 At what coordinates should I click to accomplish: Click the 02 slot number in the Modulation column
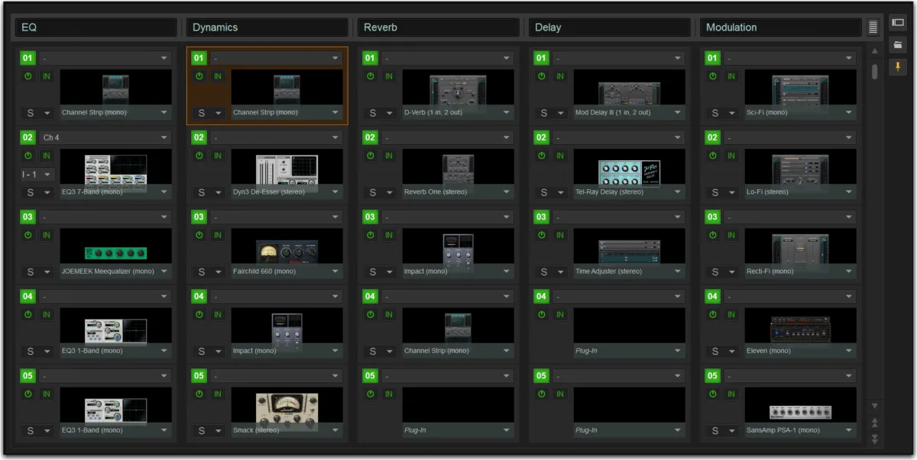coord(713,137)
